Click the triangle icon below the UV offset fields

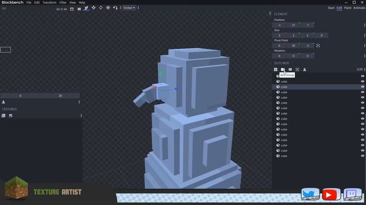tap(3, 102)
